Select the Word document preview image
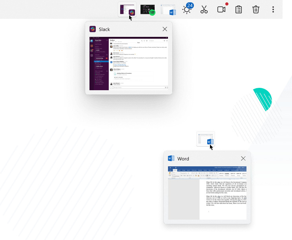This screenshot has width=292, height=240. pyautogui.click(x=207, y=193)
